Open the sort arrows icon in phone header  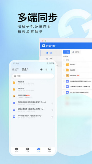[x=47, y=69]
